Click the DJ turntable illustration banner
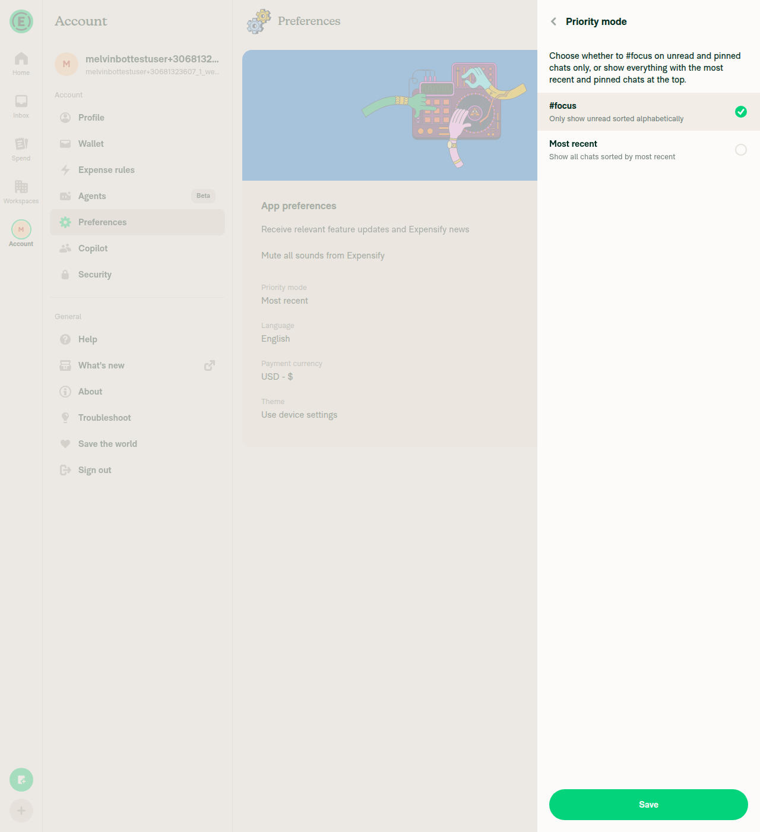 point(389,115)
